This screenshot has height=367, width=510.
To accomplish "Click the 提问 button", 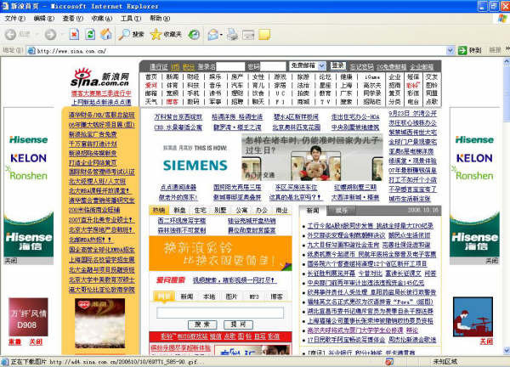I will 238,324.
